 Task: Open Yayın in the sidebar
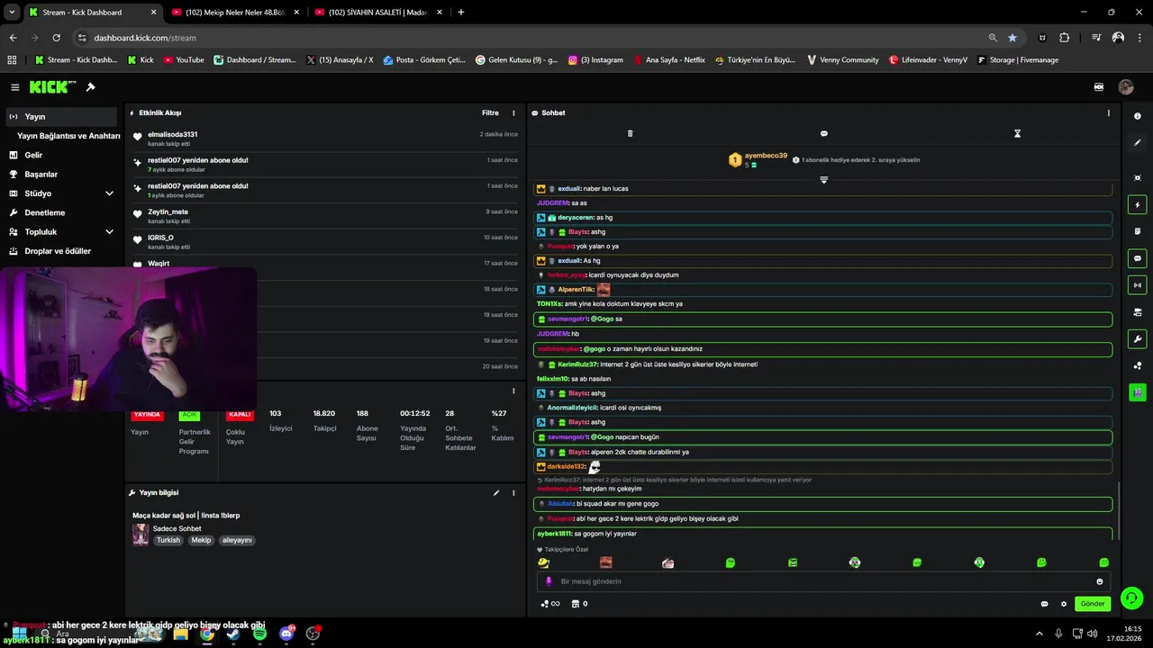[x=61, y=116]
